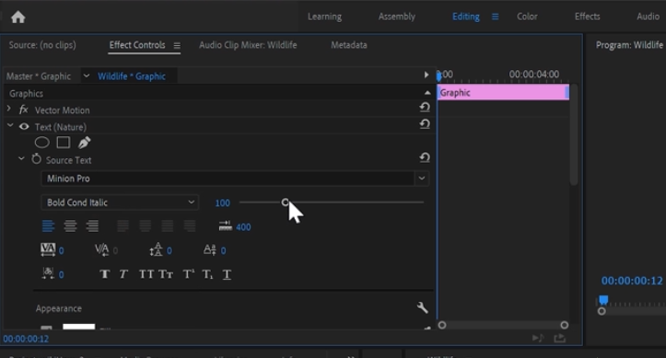666x358 pixels.
Task: Enable Faux Italic text style
Action: 123,274
